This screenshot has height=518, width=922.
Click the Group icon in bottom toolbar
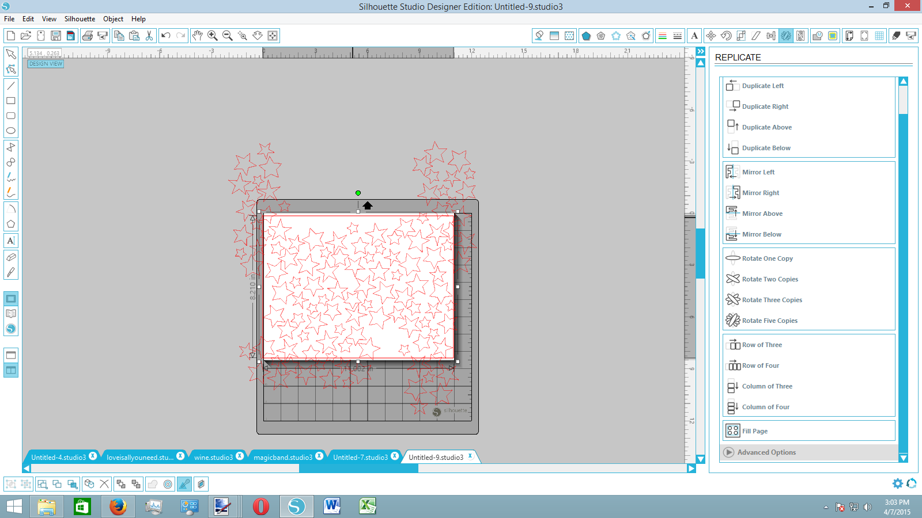point(11,484)
